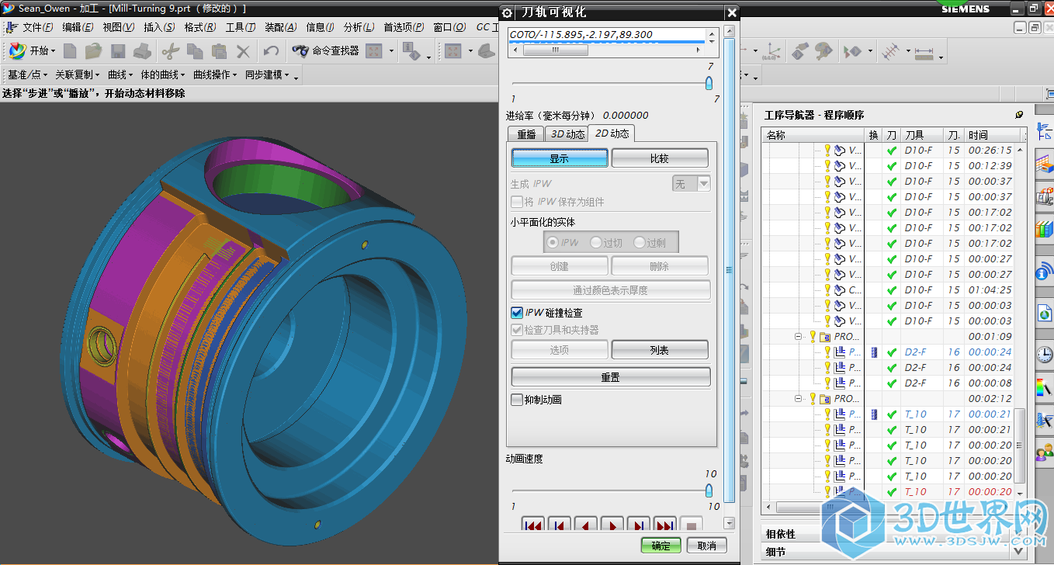Screen dimensions: 1054x565
Task: Open the 分析(L) menu
Action: point(359,27)
